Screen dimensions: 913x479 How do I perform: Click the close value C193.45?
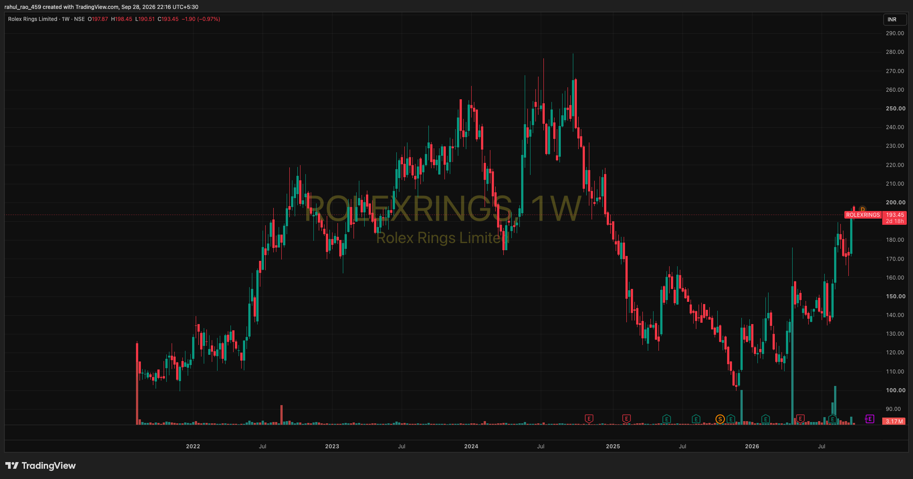pos(168,19)
